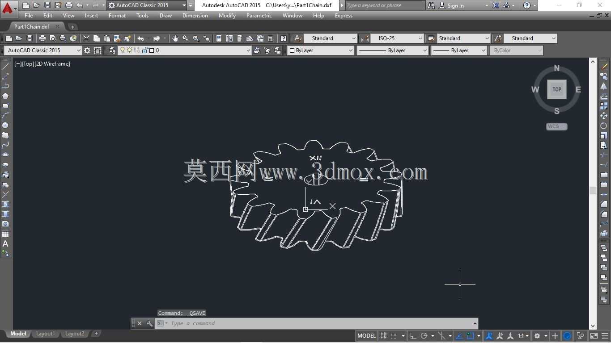The width and height of the screenshot is (611, 343).
Task: Switch to the Layout1 tab
Action: (45, 334)
